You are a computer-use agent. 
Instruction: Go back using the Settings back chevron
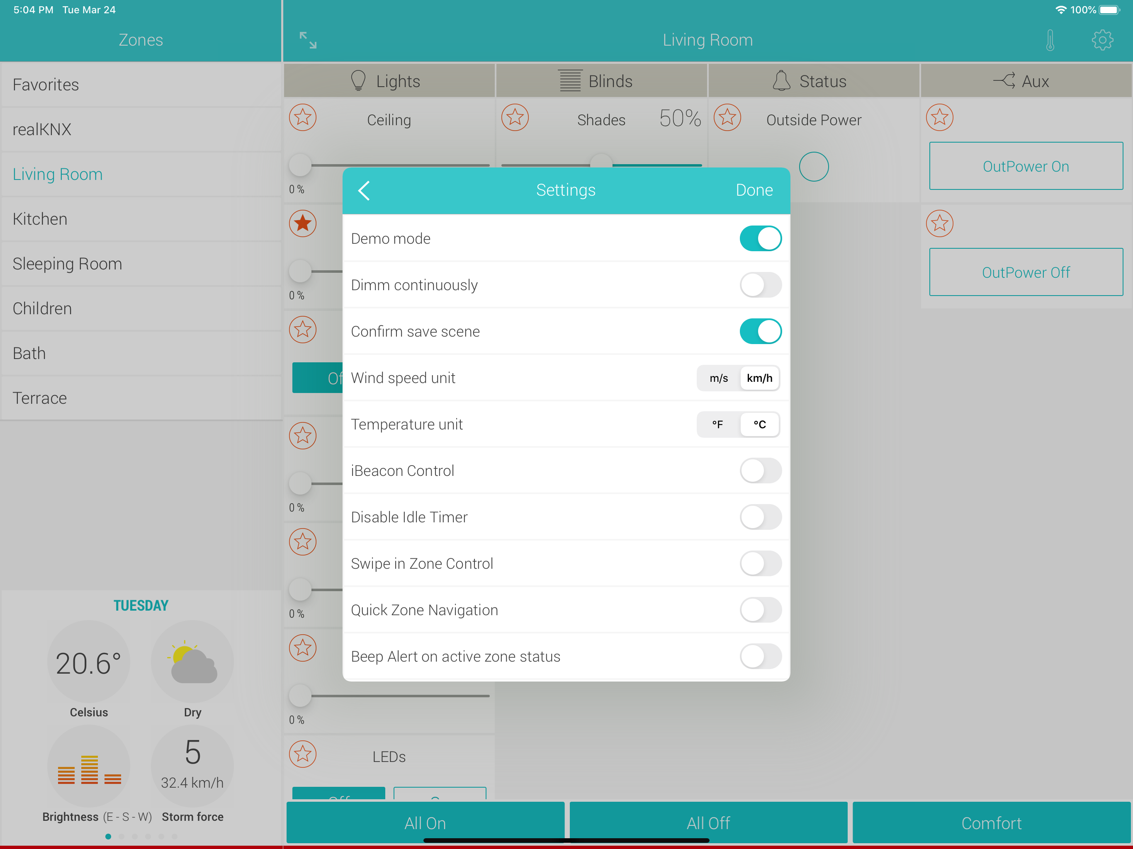tap(364, 191)
